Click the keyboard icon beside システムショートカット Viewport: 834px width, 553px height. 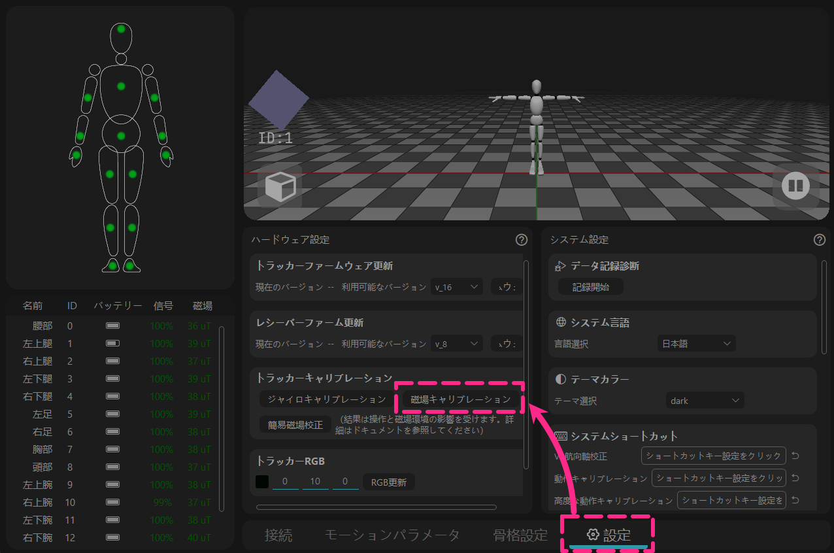[560, 436]
